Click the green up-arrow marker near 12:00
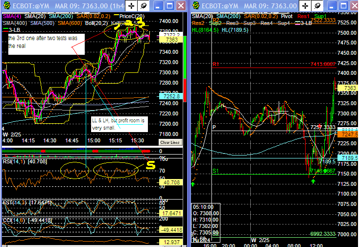 (313, 181)
